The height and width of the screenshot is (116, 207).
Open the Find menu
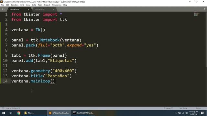[22, 5]
